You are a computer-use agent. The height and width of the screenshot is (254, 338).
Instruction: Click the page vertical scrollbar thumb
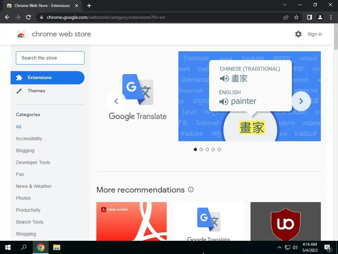click(336, 37)
